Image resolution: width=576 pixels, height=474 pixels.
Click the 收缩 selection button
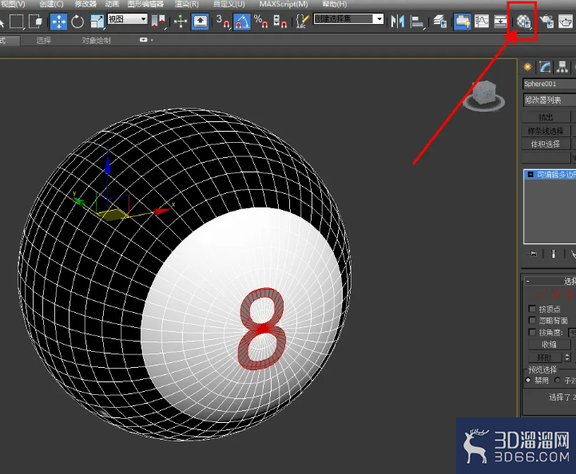[x=549, y=345]
